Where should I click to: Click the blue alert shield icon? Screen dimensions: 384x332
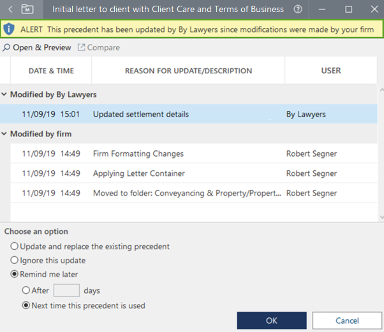(x=9, y=30)
